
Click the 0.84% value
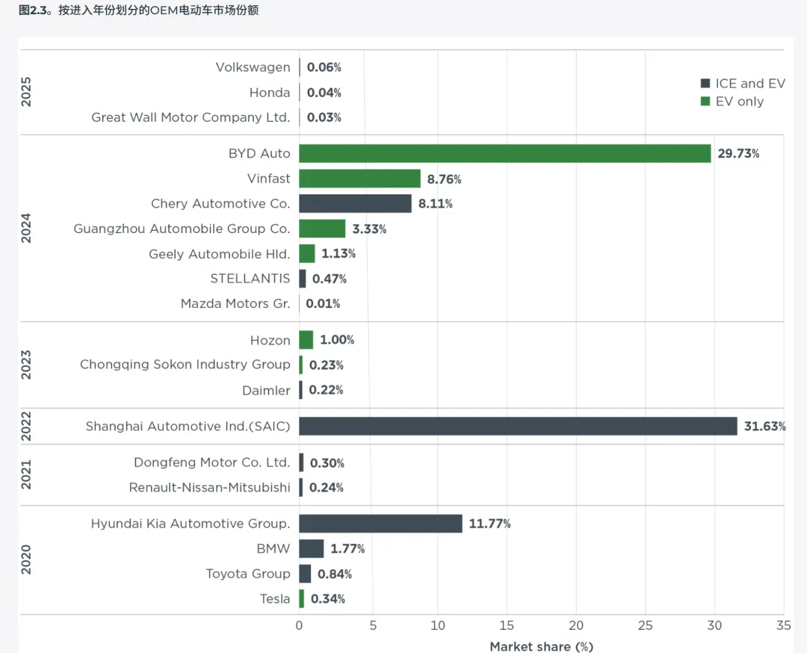coord(335,575)
